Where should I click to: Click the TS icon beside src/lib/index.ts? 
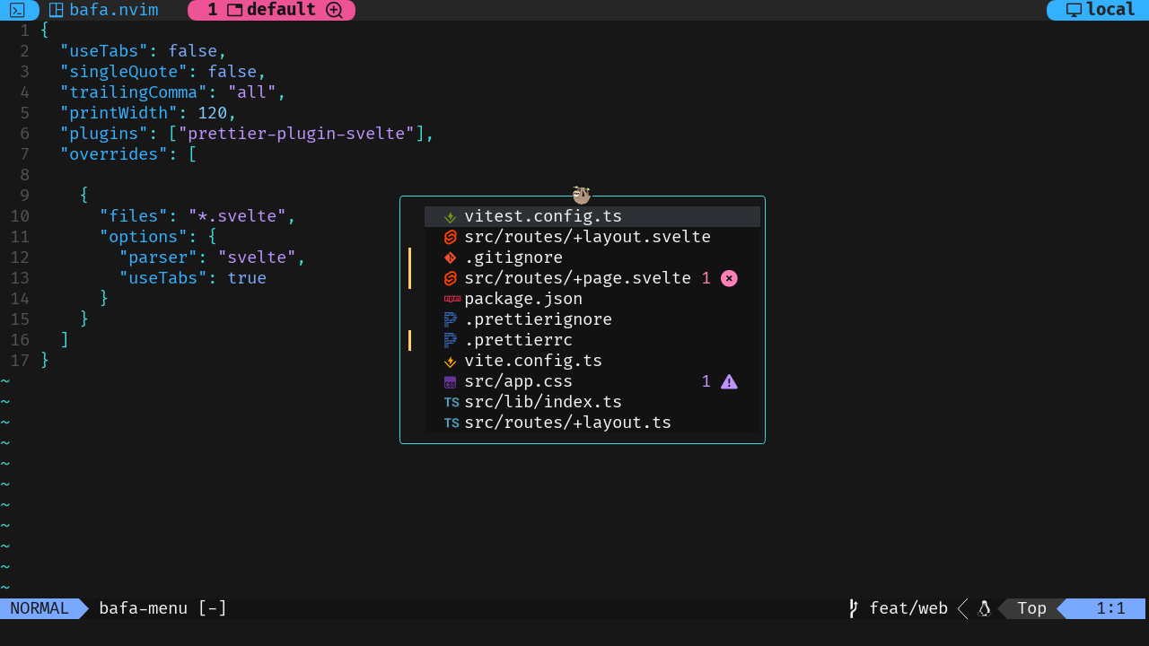coord(451,402)
